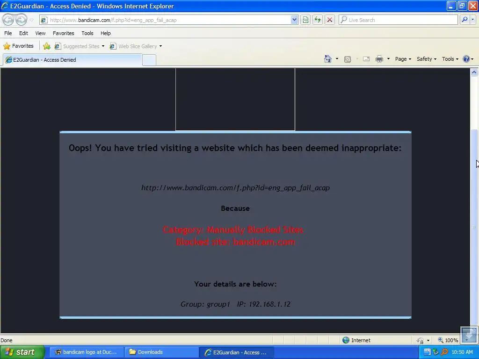Open the Tools menu in menu bar
Viewport: 479px width, 359px height.
[87, 33]
